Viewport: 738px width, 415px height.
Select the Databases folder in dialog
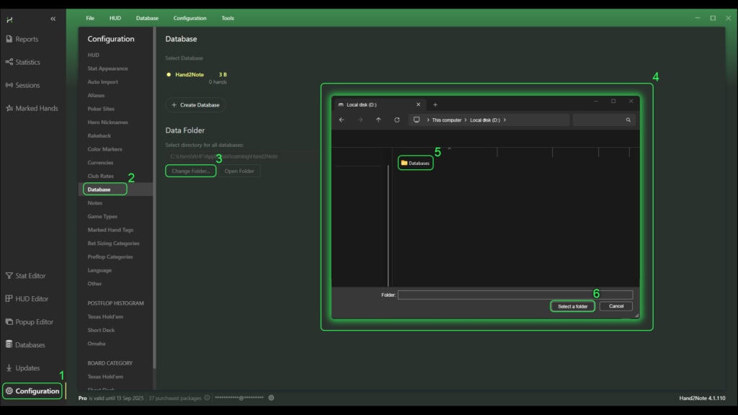click(x=415, y=164)
